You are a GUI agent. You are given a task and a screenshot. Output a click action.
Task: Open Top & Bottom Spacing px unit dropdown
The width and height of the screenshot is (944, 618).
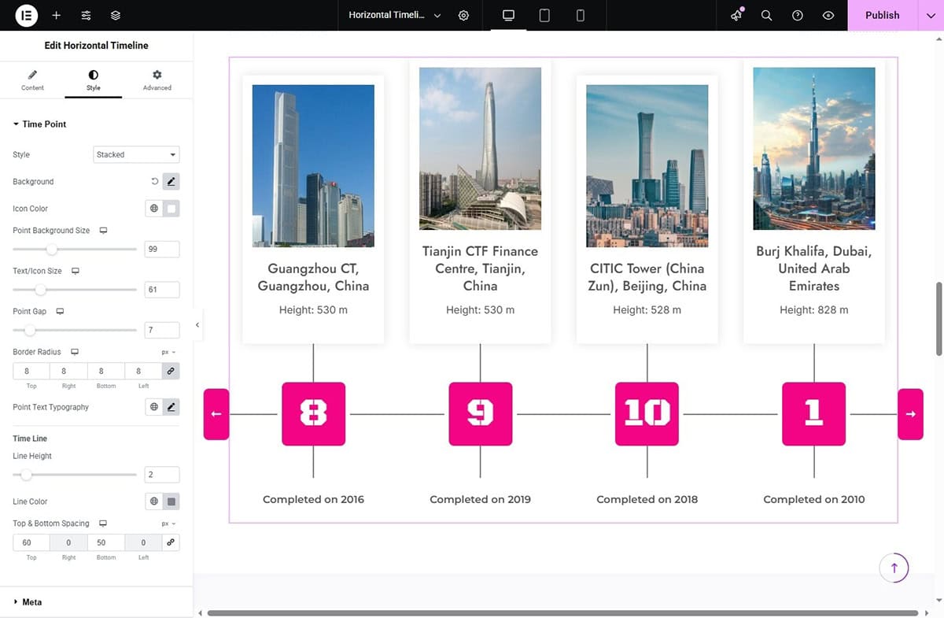pos(168,524)
